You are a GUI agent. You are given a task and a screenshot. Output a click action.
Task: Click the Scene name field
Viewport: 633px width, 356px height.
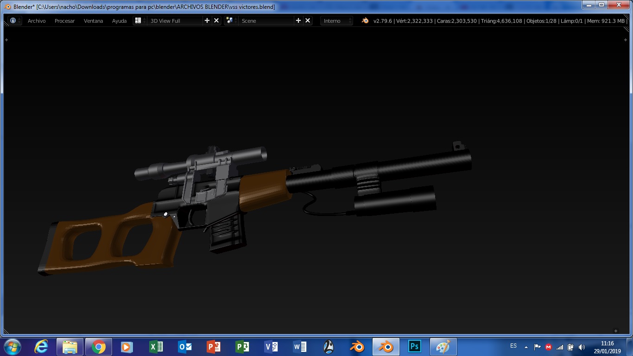[266, 21]
